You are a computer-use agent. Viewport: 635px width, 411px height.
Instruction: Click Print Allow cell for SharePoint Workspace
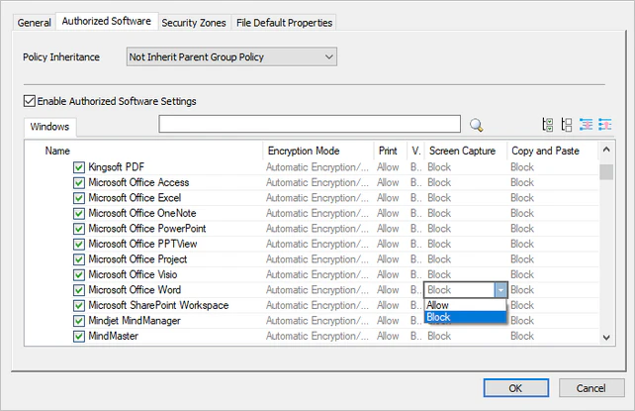[x=388, y=306]
